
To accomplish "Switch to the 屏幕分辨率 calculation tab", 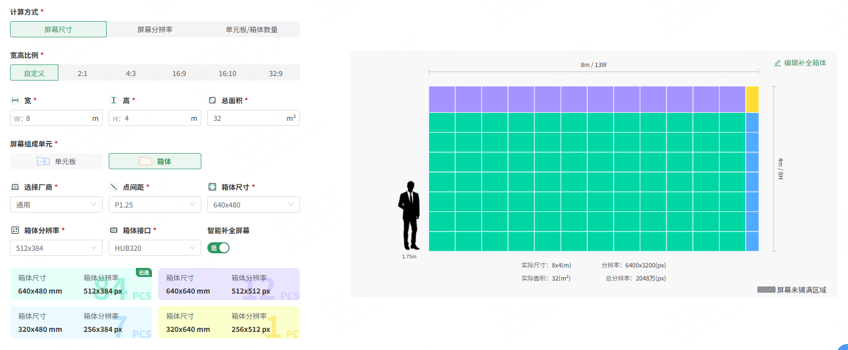I will [x=155, y=29].
